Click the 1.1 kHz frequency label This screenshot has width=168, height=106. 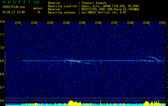(x=2, y=34)
